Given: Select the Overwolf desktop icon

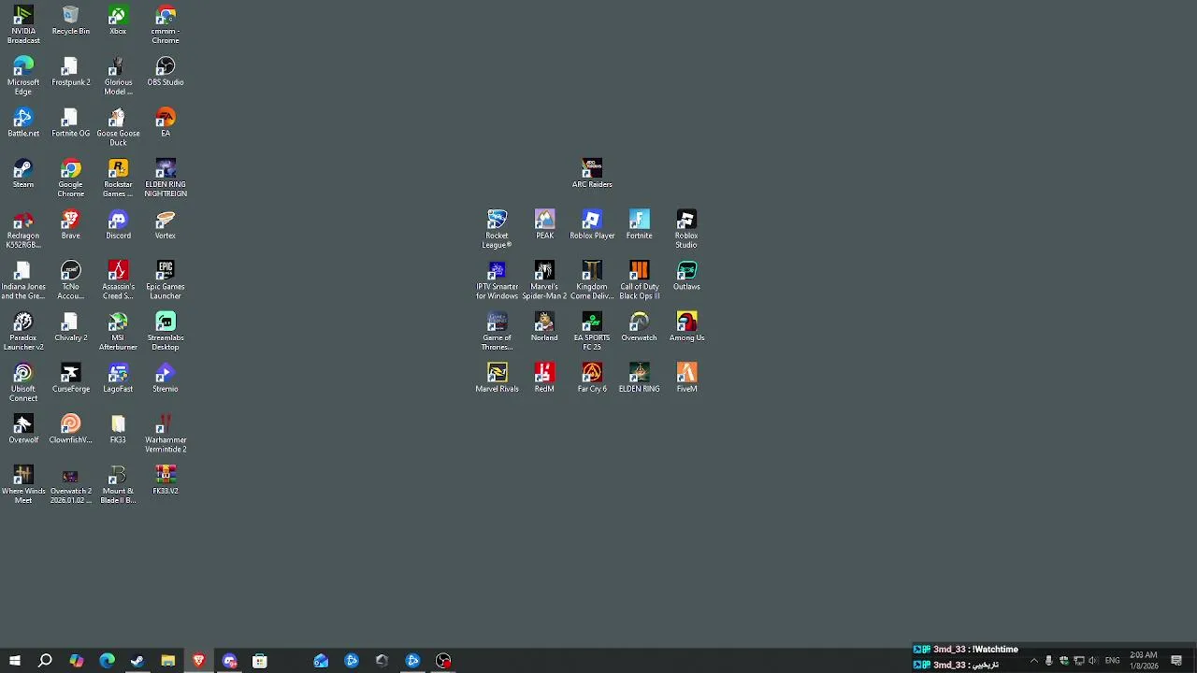Looking at the screenshot, I should pos(23,430).
